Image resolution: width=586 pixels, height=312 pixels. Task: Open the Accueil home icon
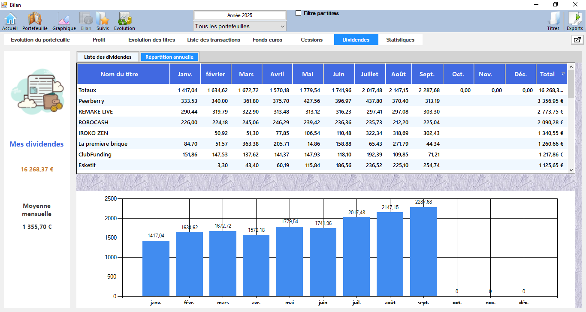click(10, 21)
